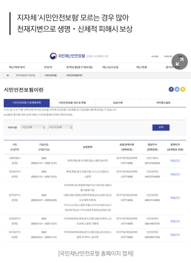Open the 시도선택 dropdown
This screenshot has width=191, height=263.
click(x=33, y=128)
